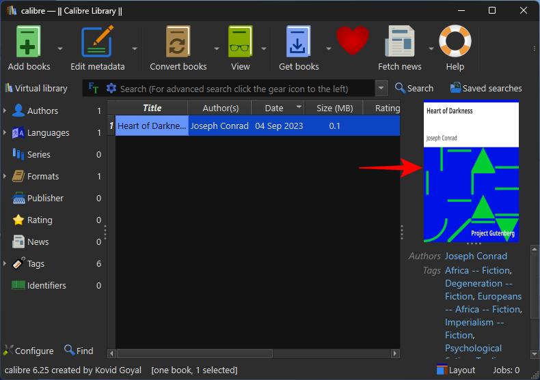The height and width of the screenshot is (380, 540).
Task: Select the Series category
Action: (x=38, y=155)
